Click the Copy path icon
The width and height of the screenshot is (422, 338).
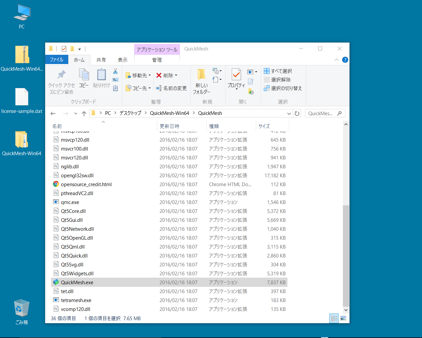115,80
